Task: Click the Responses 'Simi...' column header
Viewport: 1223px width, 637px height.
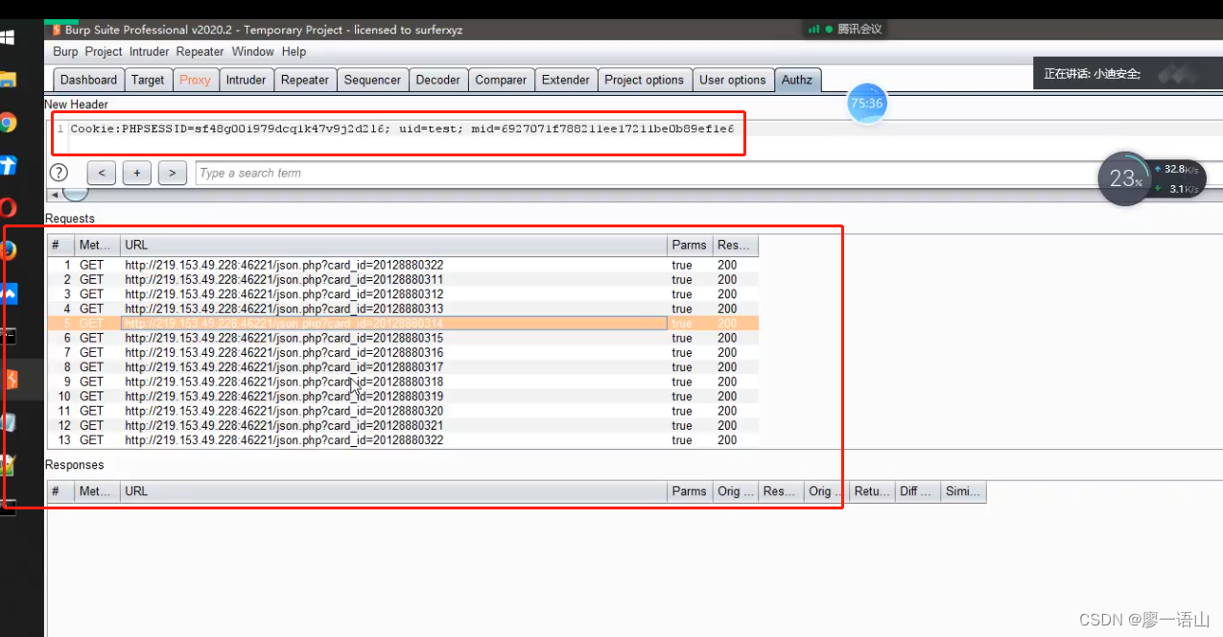Action: pos(963,491)
